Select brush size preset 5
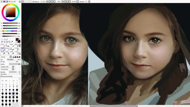Viewport: 190px width, 107px height. coord(3,87)
